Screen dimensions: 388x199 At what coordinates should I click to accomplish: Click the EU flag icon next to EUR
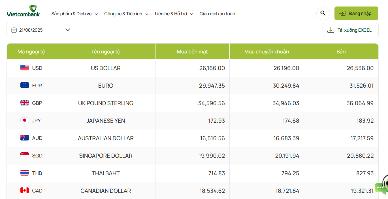click(24, 85)
